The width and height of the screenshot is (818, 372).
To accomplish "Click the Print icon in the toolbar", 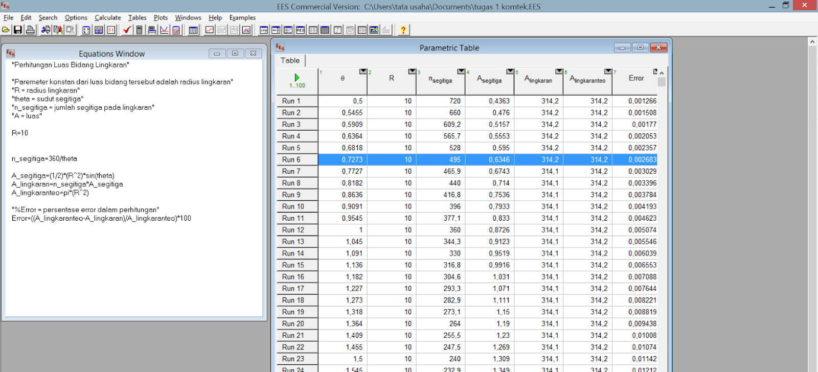I will [30, 30].
